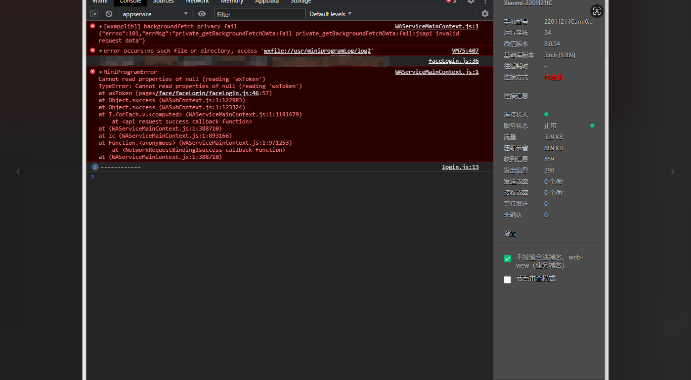The image size is (691, 380).
Task: Tick the 节点审查模式 checkbox
Action: click(x=507, y=280)
